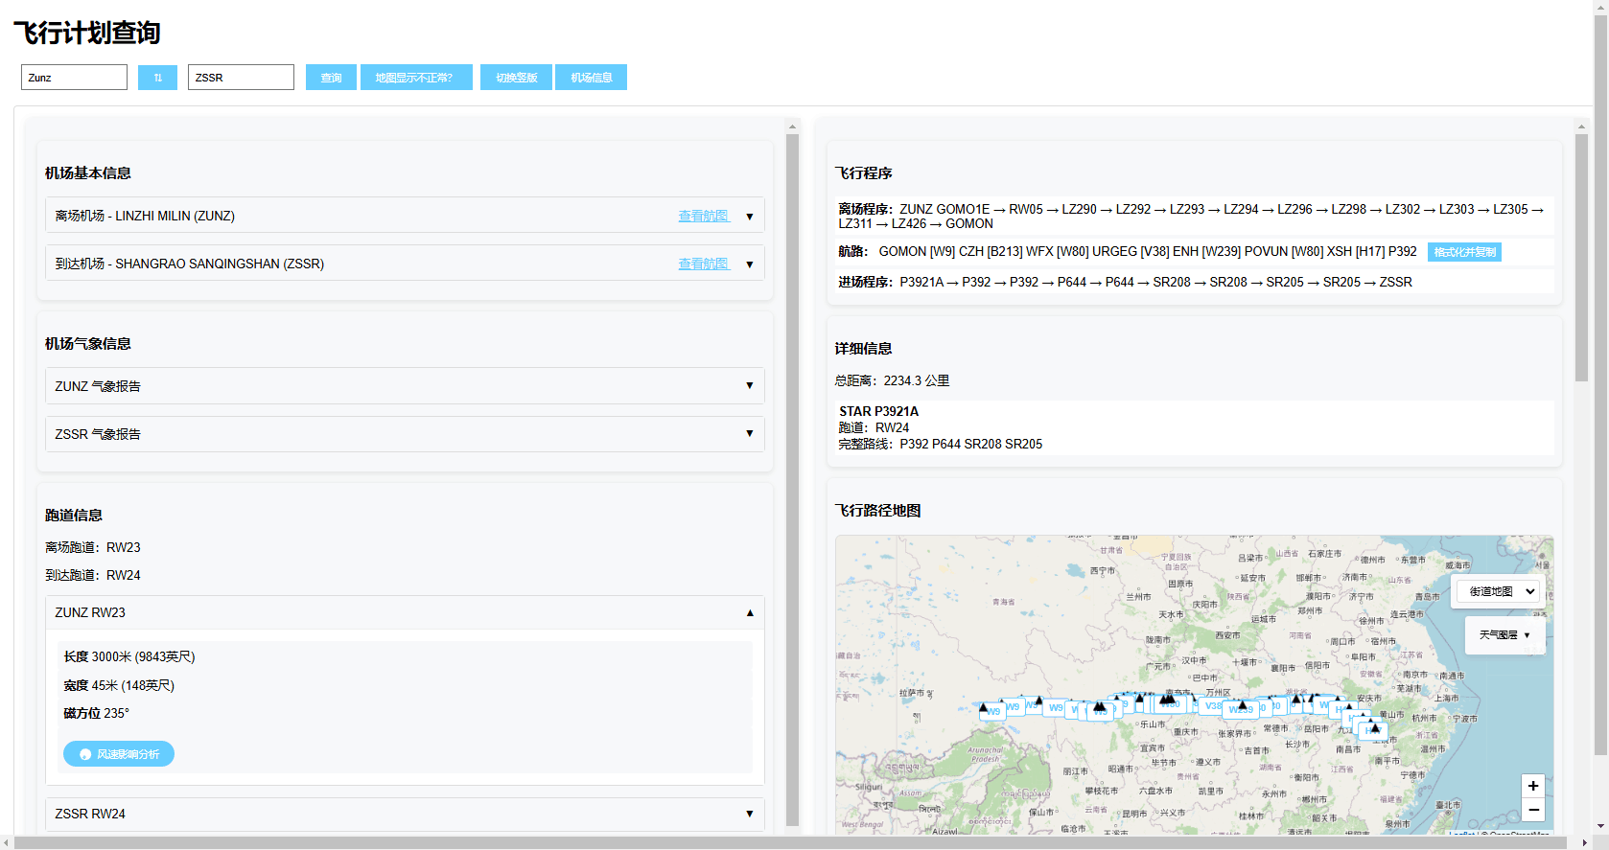Viewport: 1609px width, 850px height.
Task: Expand the ZSSR RW24 runway section
Action: (x=405, y=814)
